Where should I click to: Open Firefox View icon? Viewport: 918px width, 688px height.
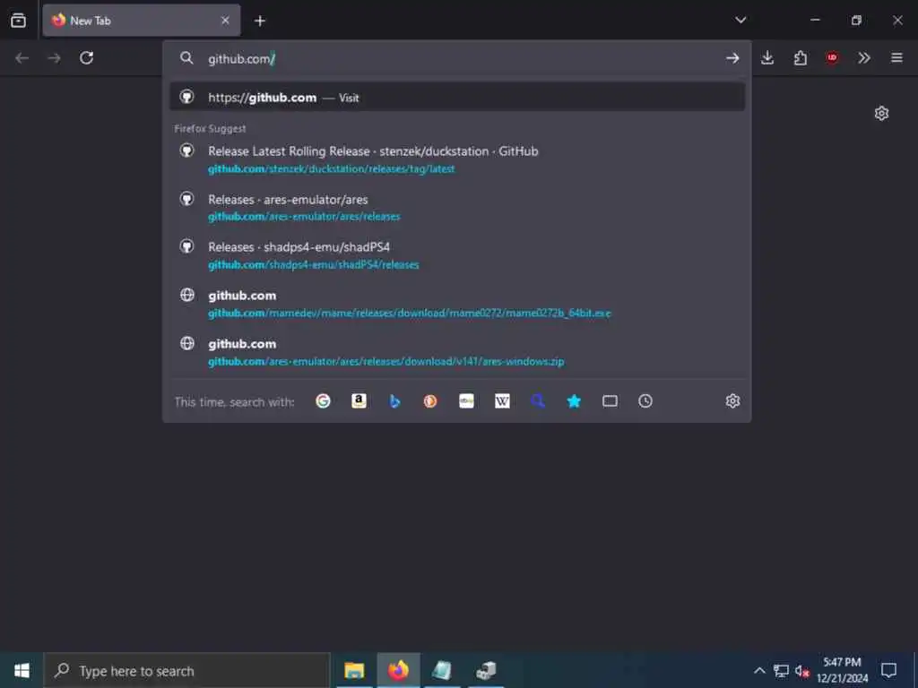click(x=18, y=21)
